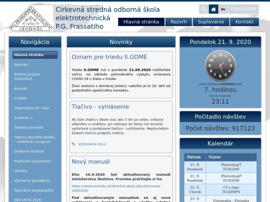Click the school name title heading
This screenshot has width=270, height=202.
[108, 18]
